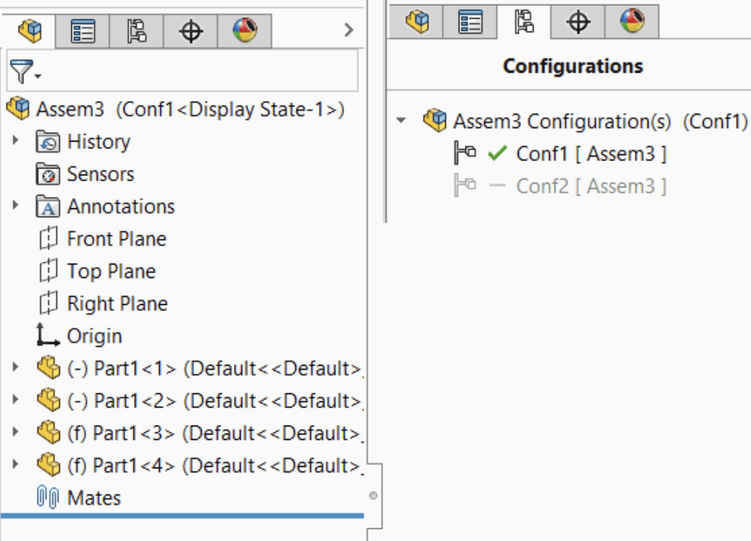Expand component (f) Part1<3>
The width and height of the screenshot is (751, 541).
coord(15,432)
